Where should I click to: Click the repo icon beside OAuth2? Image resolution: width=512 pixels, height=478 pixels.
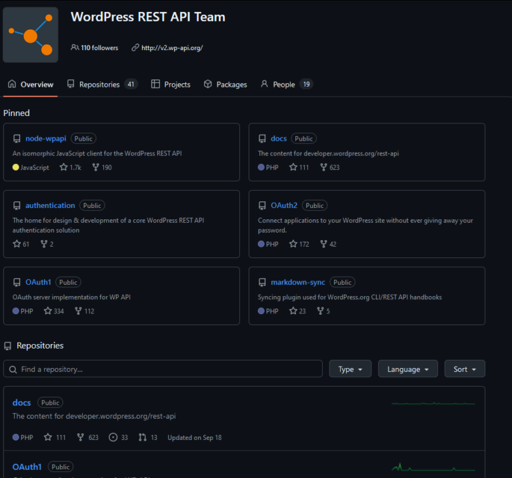[x=262, y=206]
